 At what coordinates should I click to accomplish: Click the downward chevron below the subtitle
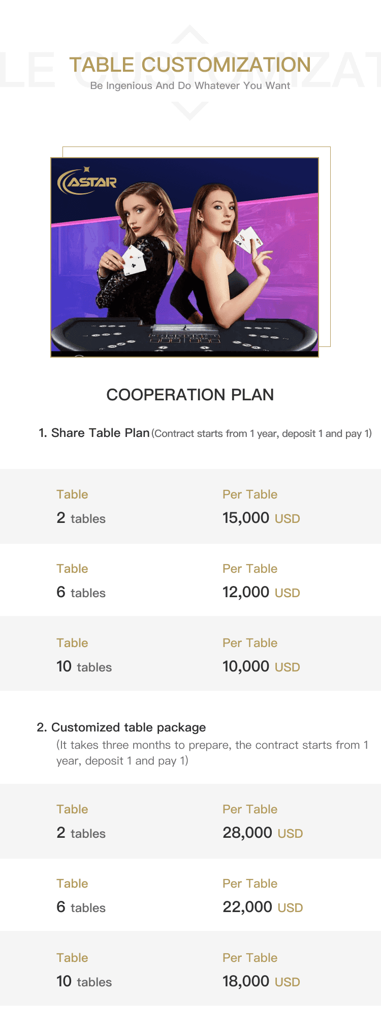(190, 111)
